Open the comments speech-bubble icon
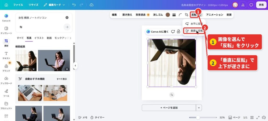268x121 pixels. pyautogui.click(x=251, y=5)
